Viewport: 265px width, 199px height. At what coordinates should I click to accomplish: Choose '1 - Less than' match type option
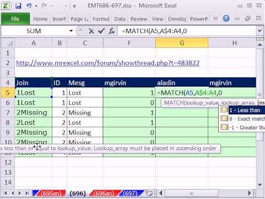point(242,110)
